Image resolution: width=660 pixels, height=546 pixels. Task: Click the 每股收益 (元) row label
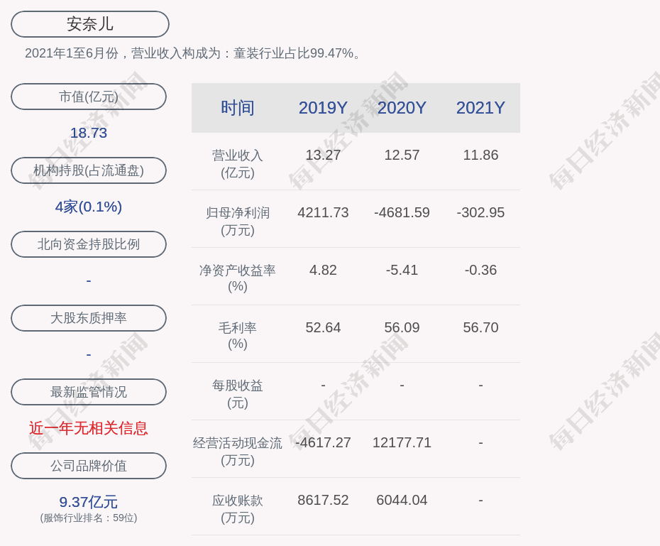point(238,394)
